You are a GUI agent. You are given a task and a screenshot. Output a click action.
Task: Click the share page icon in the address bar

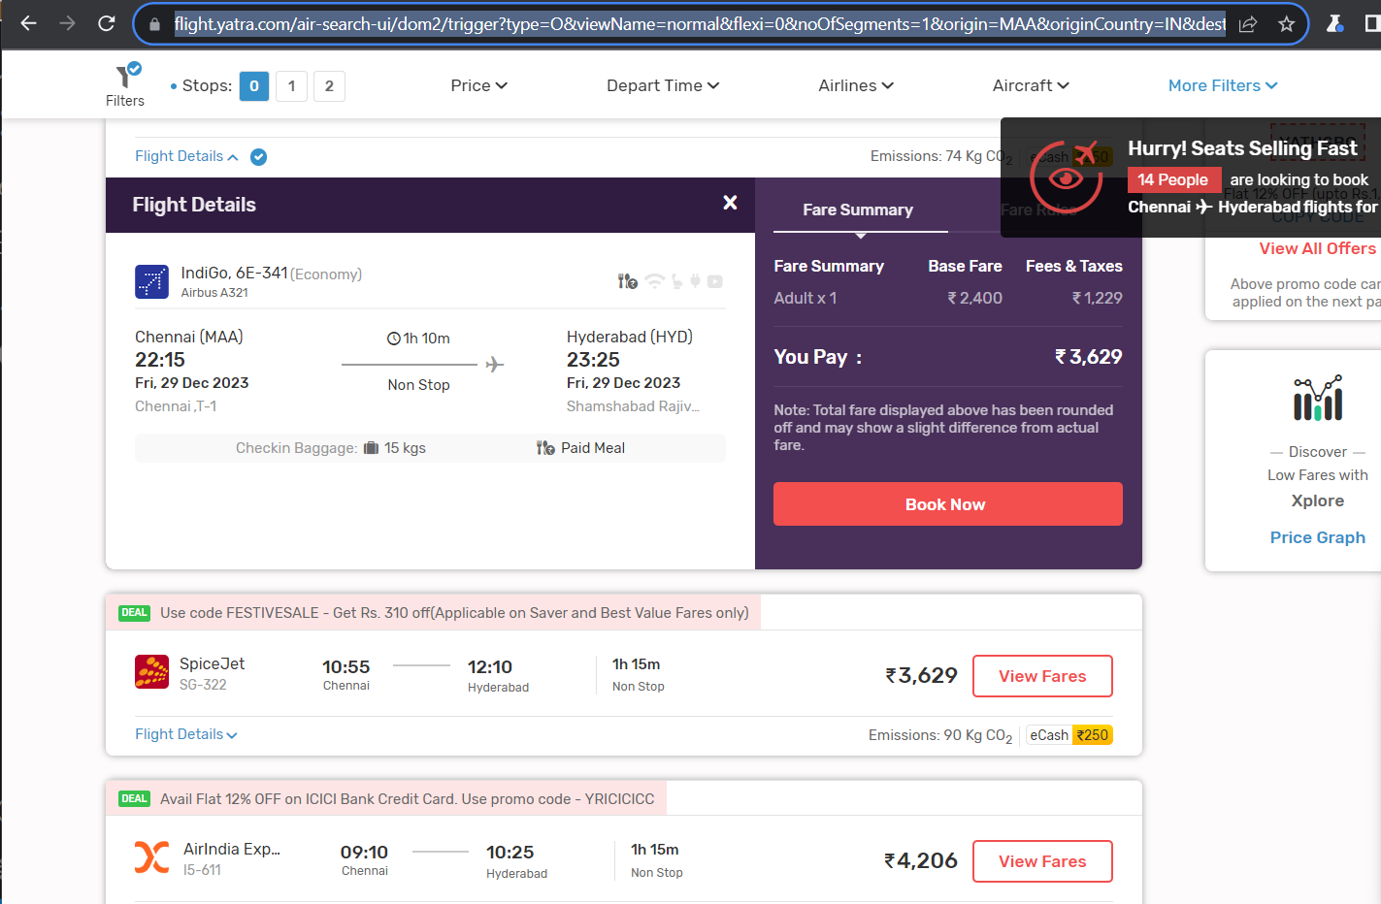(1248, 24)
